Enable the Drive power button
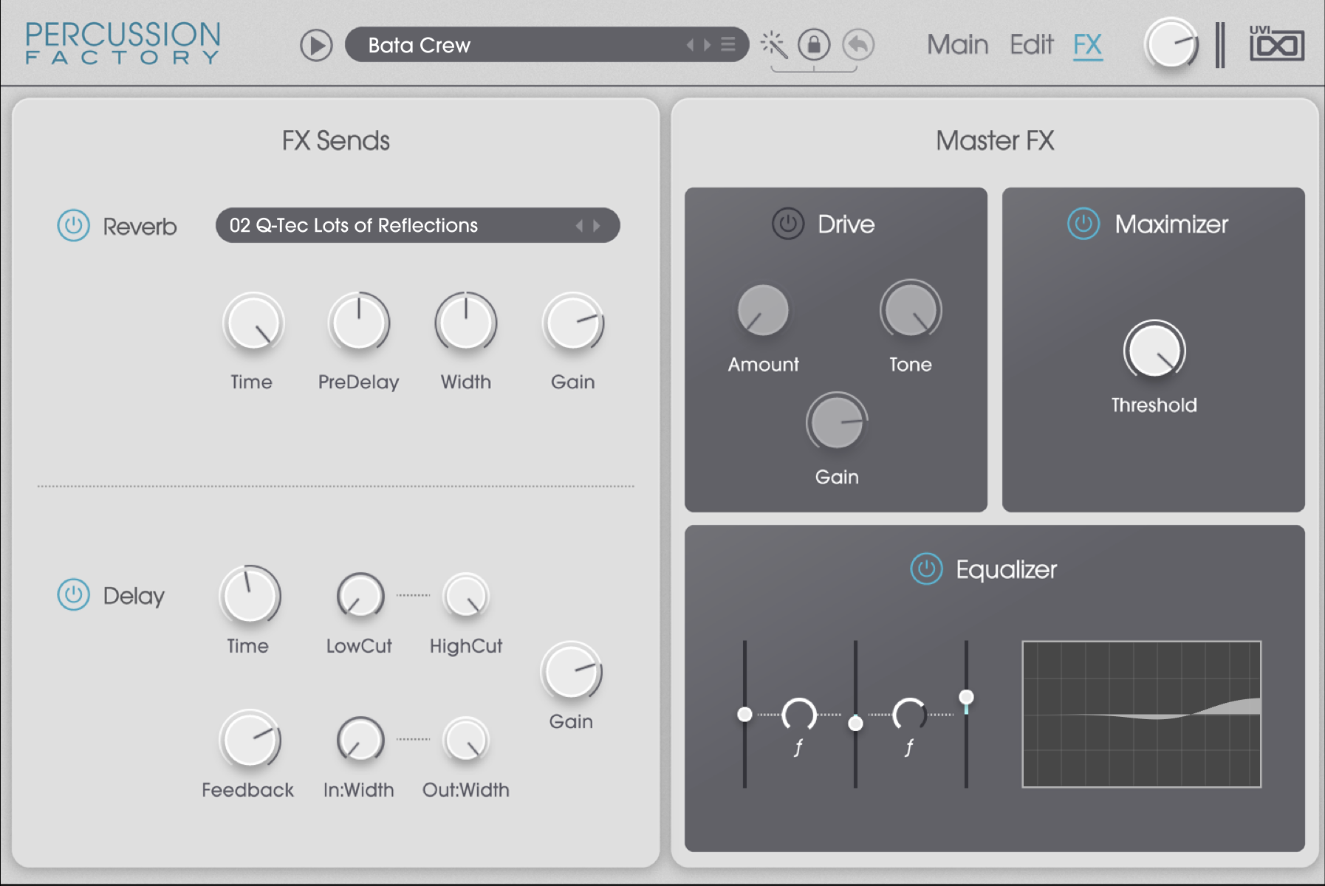Screen dimensions: 1325x886 (788, 224)
